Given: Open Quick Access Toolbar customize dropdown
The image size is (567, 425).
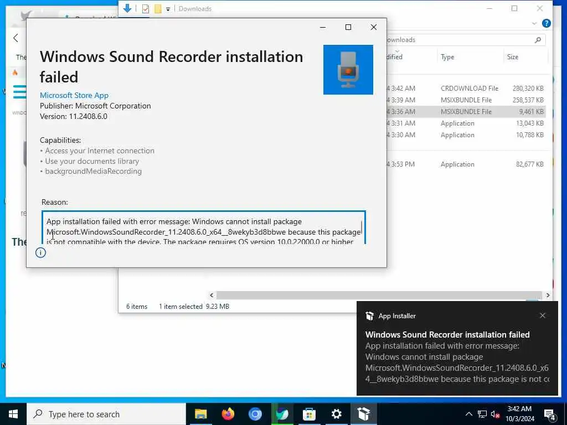Looking at the screenshot, I should coord(168,9).
